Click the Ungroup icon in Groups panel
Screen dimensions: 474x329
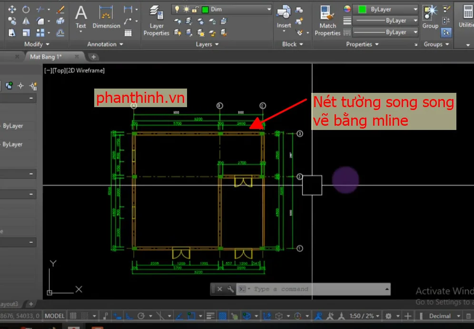tap(446, 10)
